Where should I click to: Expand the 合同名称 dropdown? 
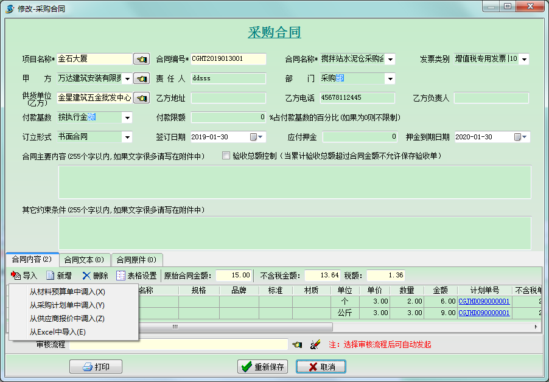[390, 59]
